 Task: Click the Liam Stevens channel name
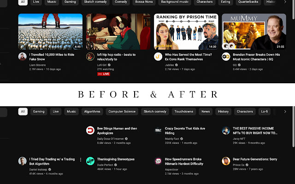37,65
